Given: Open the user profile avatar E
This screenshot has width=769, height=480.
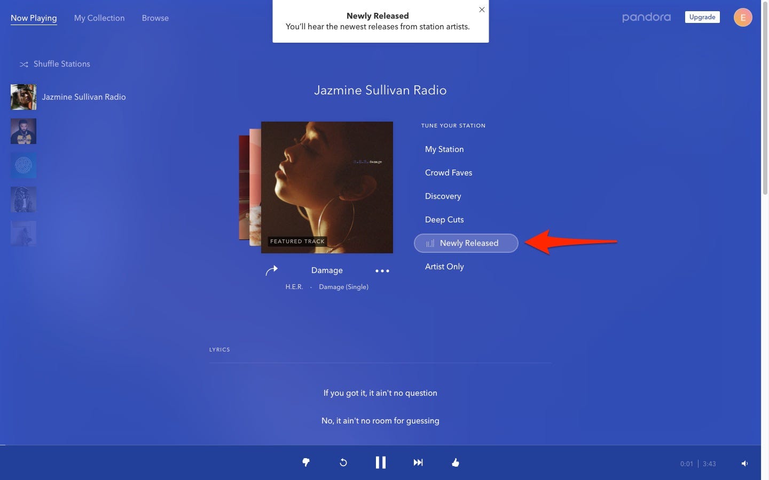Looking at the screenshot, I should (743, 18).
